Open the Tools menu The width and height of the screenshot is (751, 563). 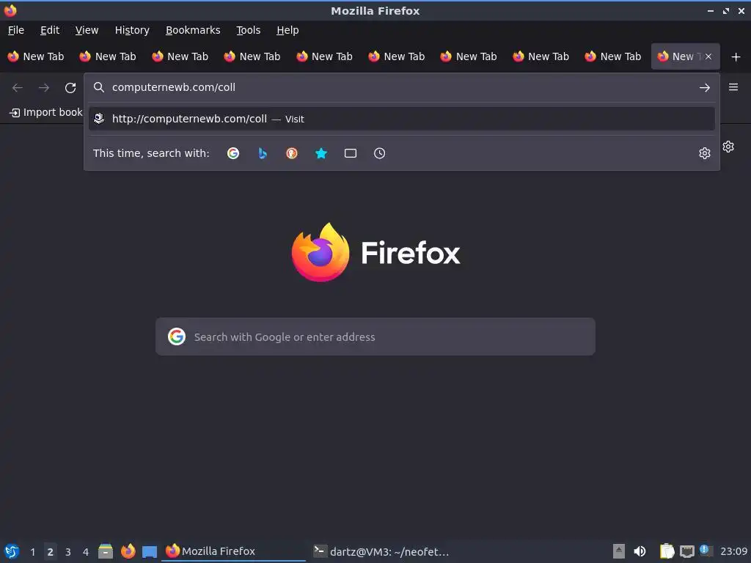pyautogui.click(x=248, y=30)
